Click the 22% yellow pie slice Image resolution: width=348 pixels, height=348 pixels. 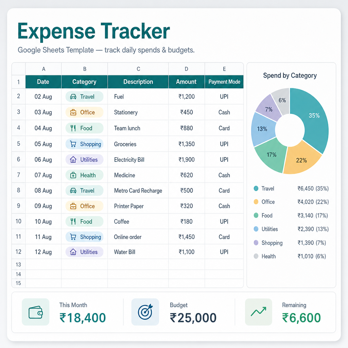[302, 159]
